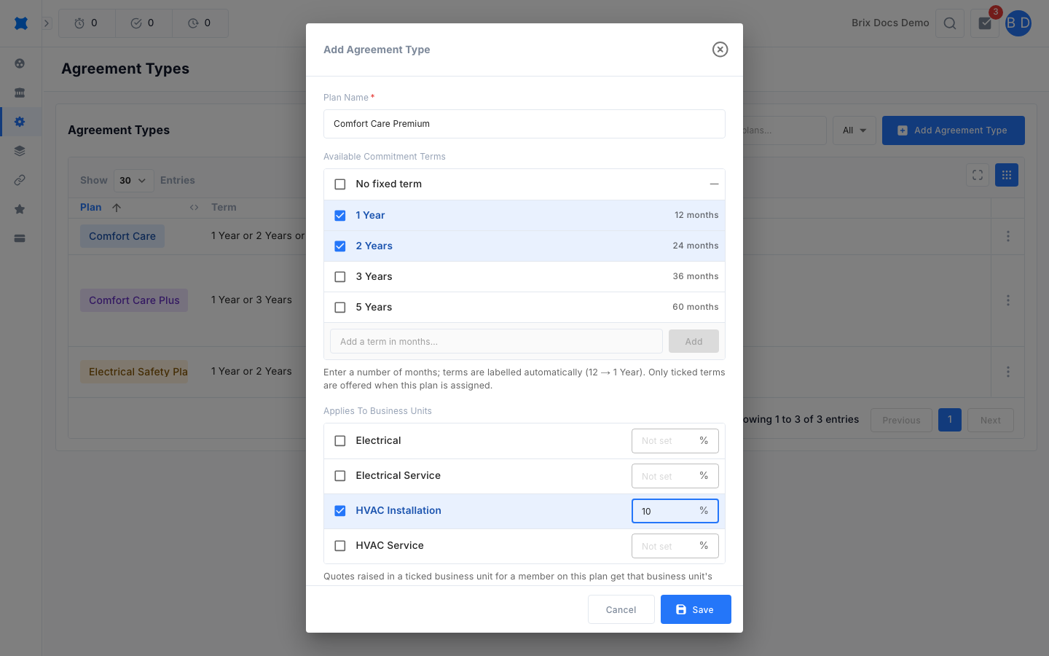
Task: Uncheck the 1 Year term
Action: pyautogui.click(x=340, y=216)
